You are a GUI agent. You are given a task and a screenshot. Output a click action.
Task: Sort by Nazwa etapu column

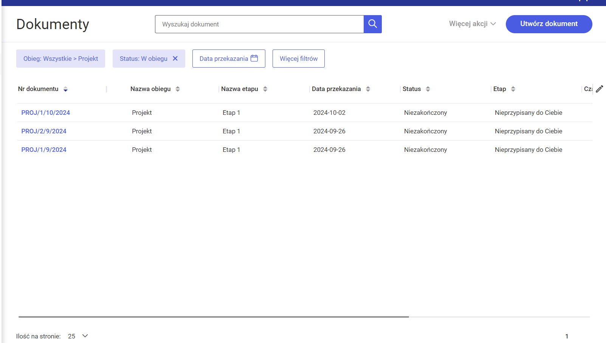(x=265, y=89)
